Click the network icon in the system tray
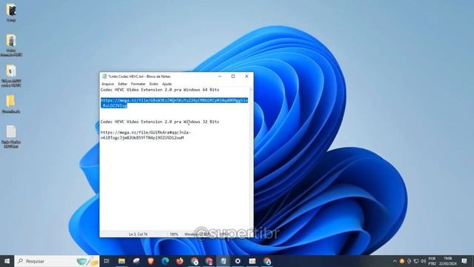The image size is (474, 267). point(416,261)
